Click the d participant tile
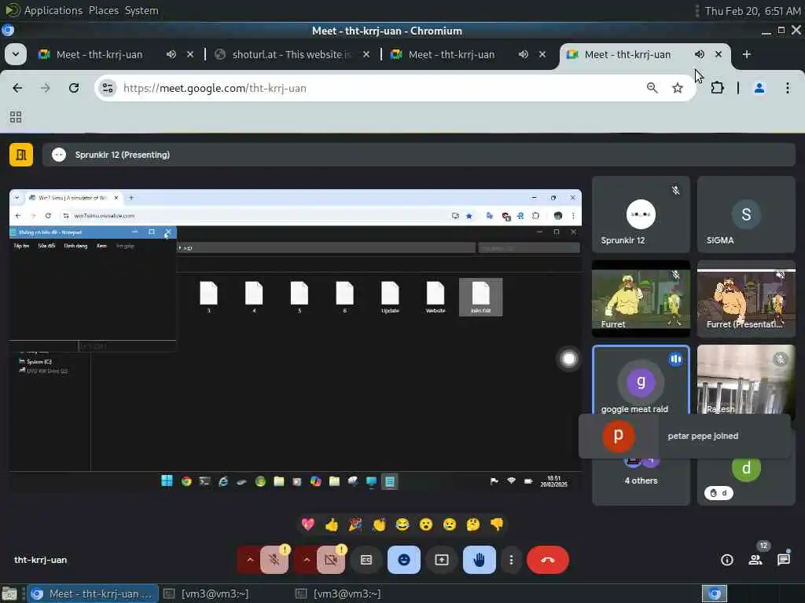805x603 pixels. point(746,481)
